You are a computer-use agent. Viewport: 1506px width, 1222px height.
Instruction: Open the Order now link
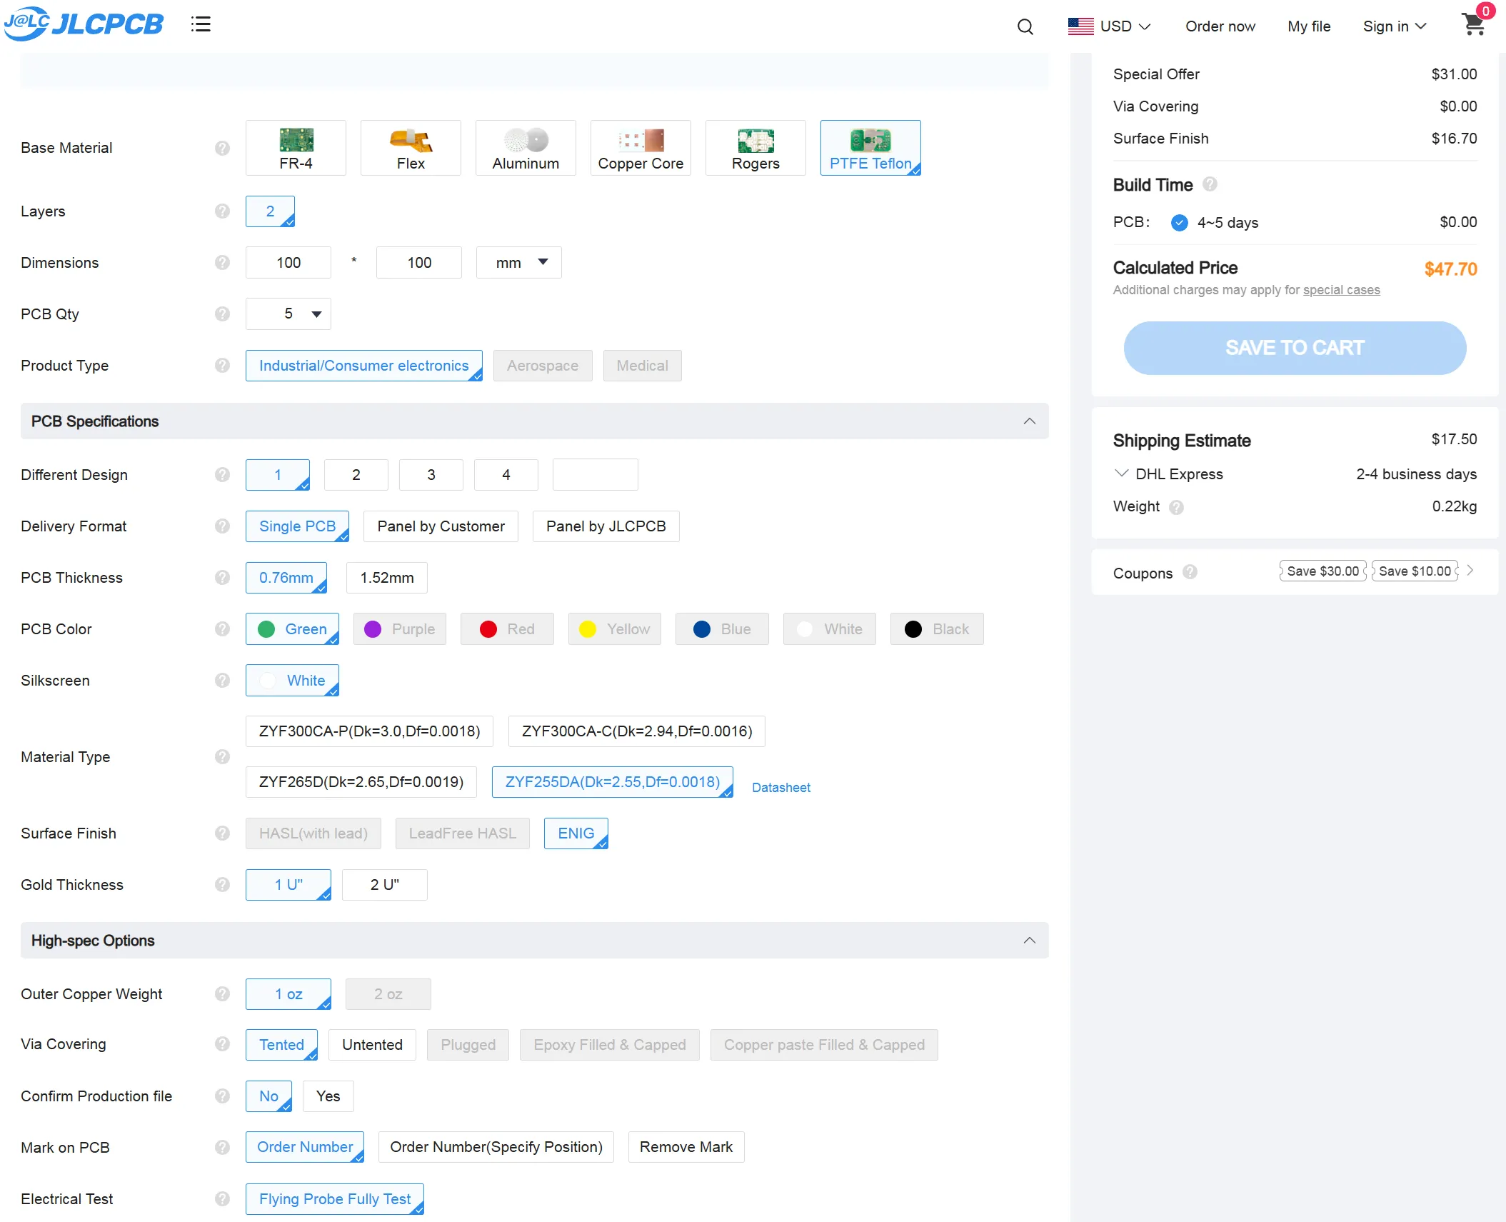pos(1220,26)
